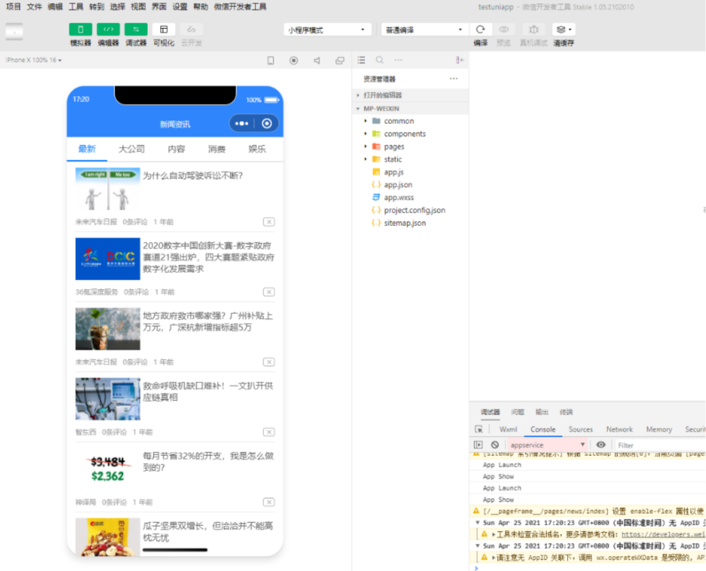
Task: Click the clear console icon
Action: tap(495, 445)
